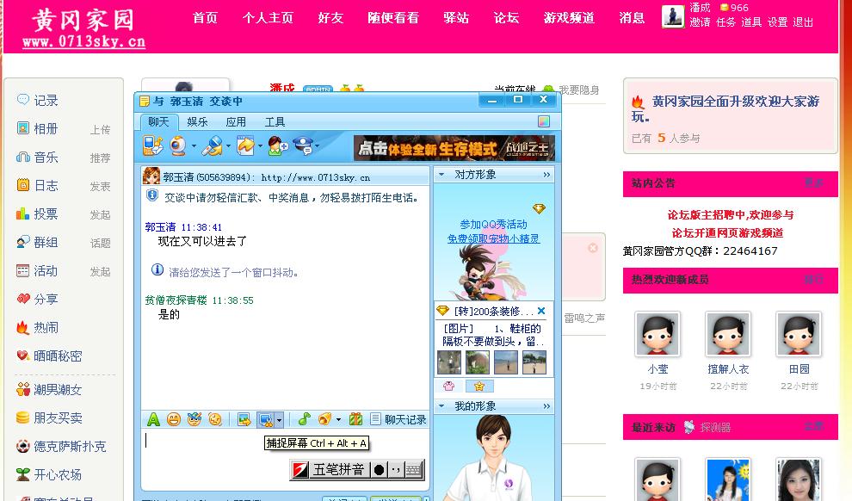852x501 pixels.
Task: Click the invite friend to chat icon
Action: point(278,145)
